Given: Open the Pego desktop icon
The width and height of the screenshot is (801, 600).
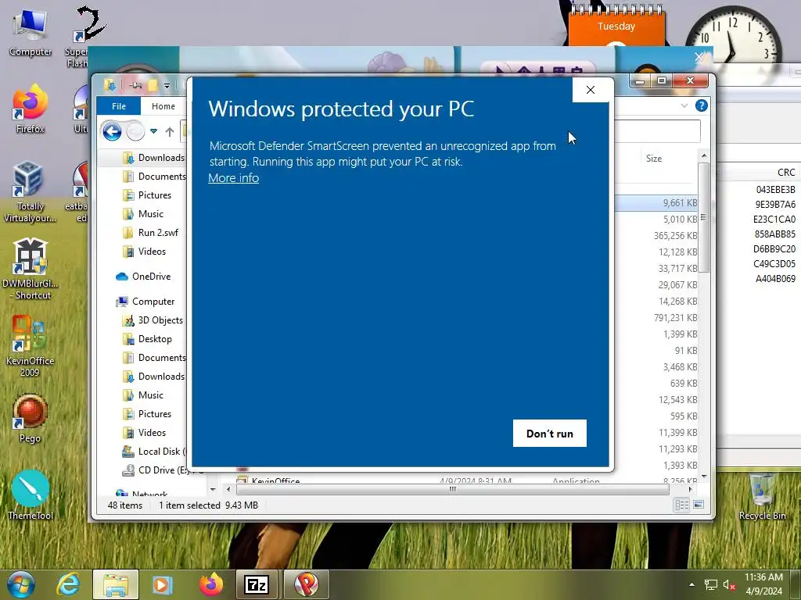Looking at the screenshot, I should click(30, 419).
